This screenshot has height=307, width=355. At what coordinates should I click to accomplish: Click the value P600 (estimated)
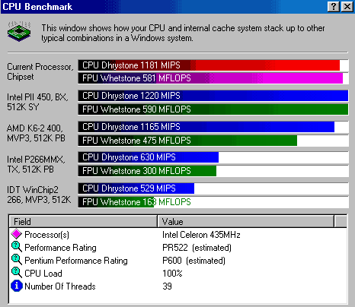point(193,261)
